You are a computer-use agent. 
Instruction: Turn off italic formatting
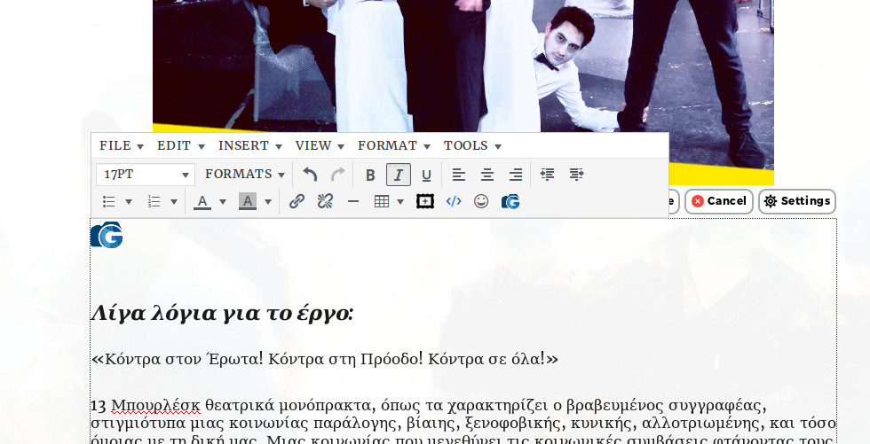pyautogui.click(x=399, y=175)
